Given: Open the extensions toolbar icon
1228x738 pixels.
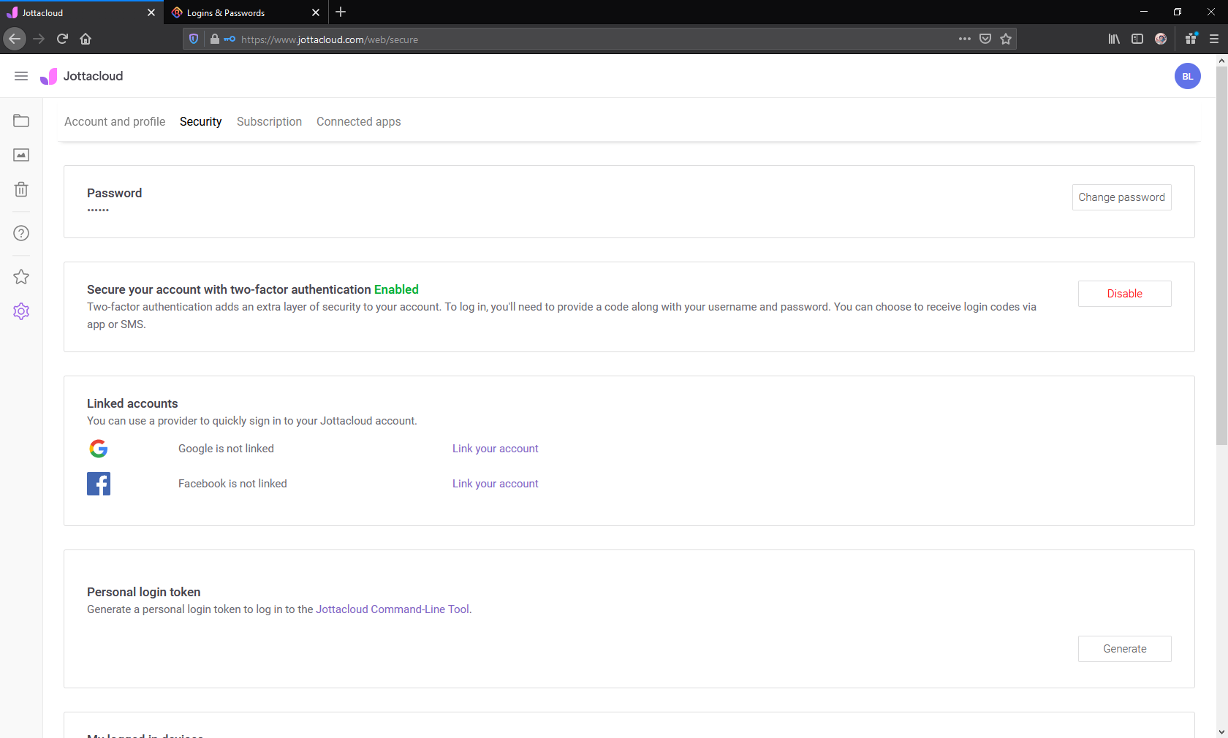Looking at the screenshot, I should pos(1191,39).
